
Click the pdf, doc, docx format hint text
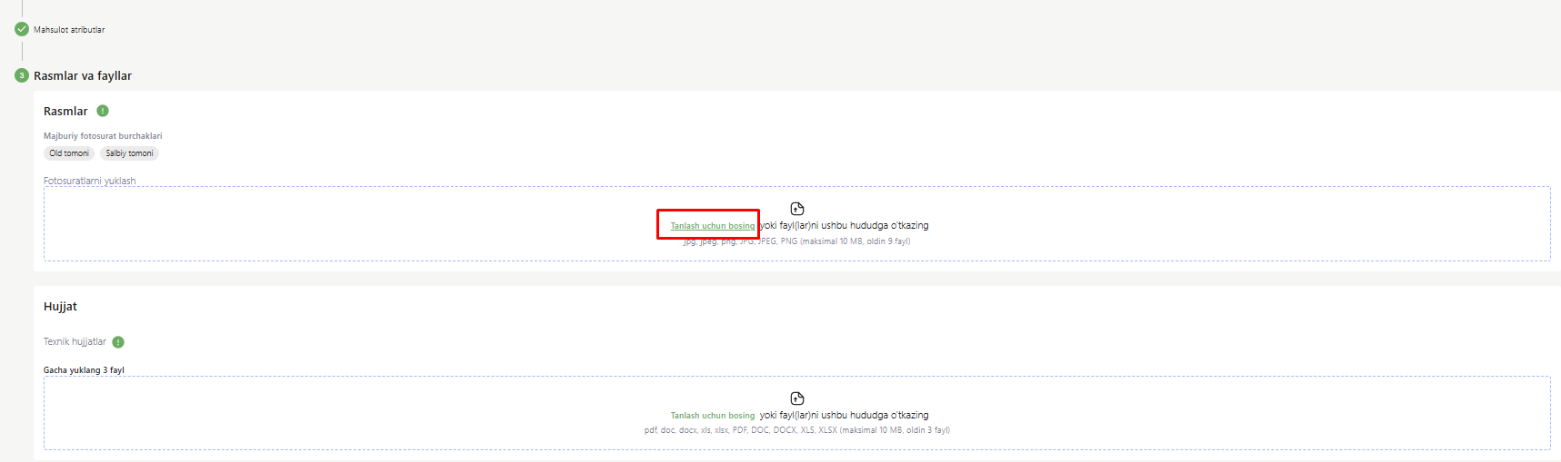tap(796, 430)
